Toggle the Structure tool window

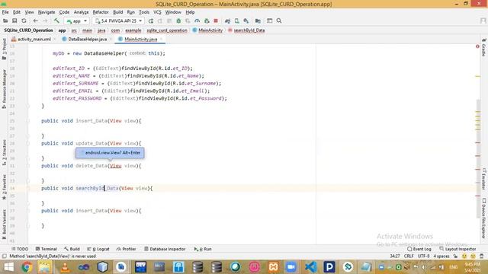pos(4,152)
